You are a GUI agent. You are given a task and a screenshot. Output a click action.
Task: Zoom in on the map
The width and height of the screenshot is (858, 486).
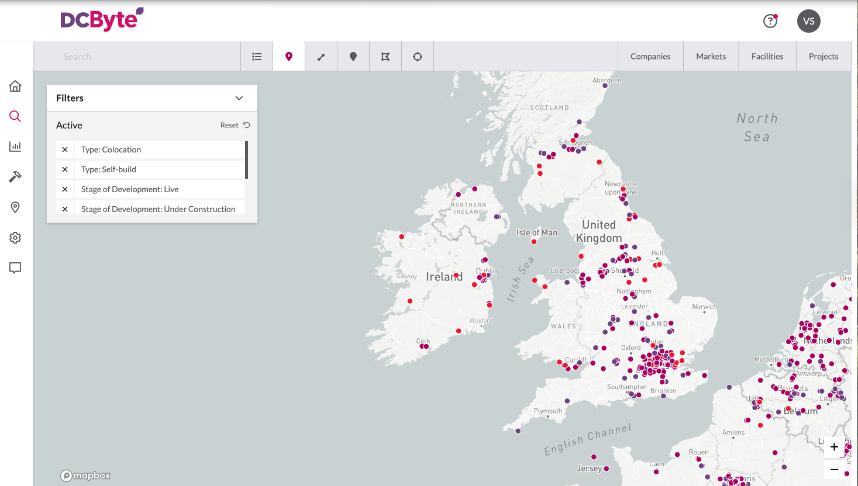click(x=834, y=447)
